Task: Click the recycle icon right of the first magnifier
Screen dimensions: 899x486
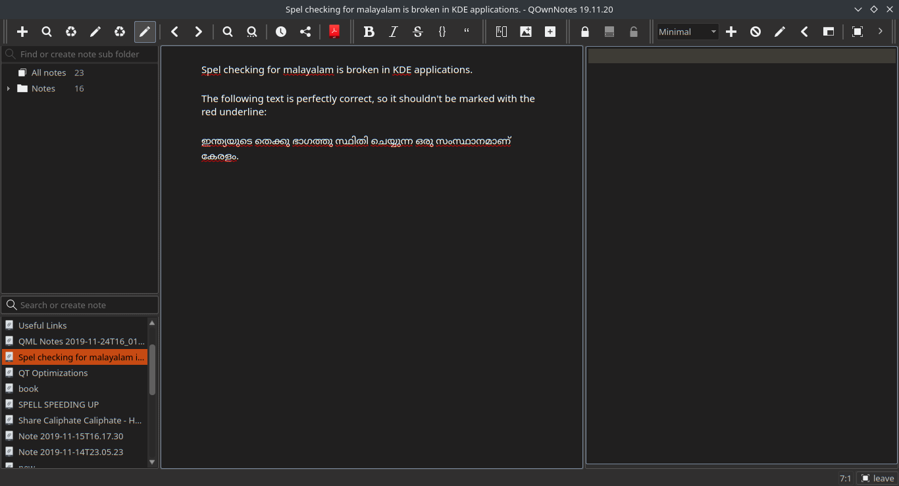Action: (x=71, y=32)
